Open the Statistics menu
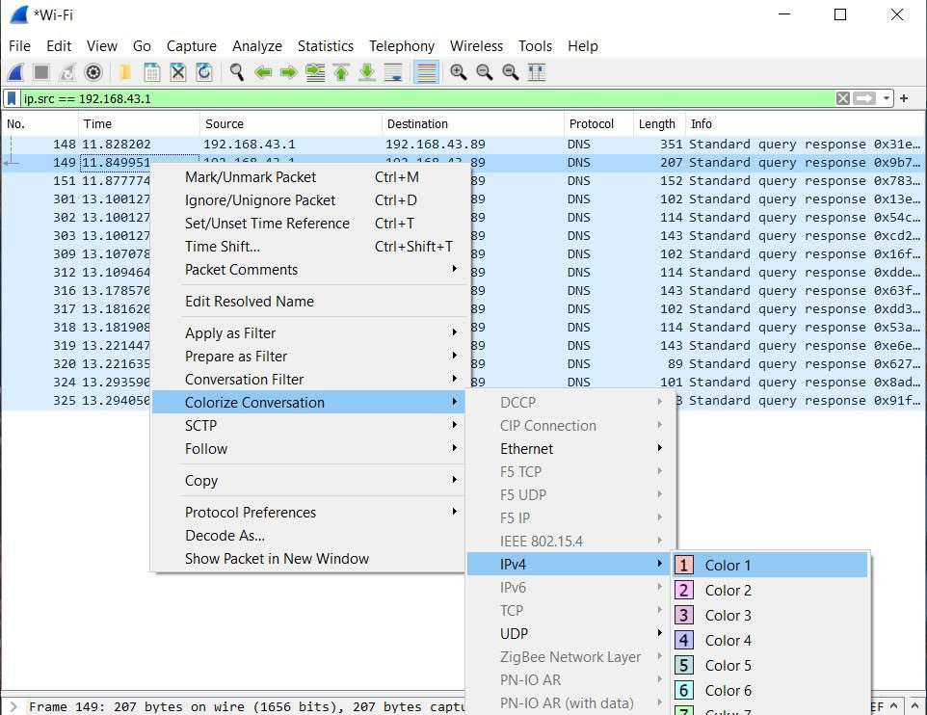This screenshot has width=927, height=715. click(x=325, y=46)
